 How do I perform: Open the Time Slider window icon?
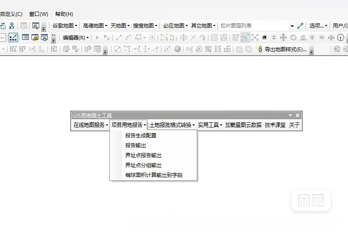[x=24, y=26]
